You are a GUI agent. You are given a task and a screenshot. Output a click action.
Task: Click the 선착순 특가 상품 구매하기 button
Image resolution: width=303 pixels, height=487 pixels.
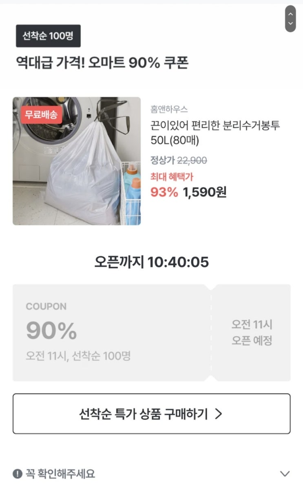151,414
